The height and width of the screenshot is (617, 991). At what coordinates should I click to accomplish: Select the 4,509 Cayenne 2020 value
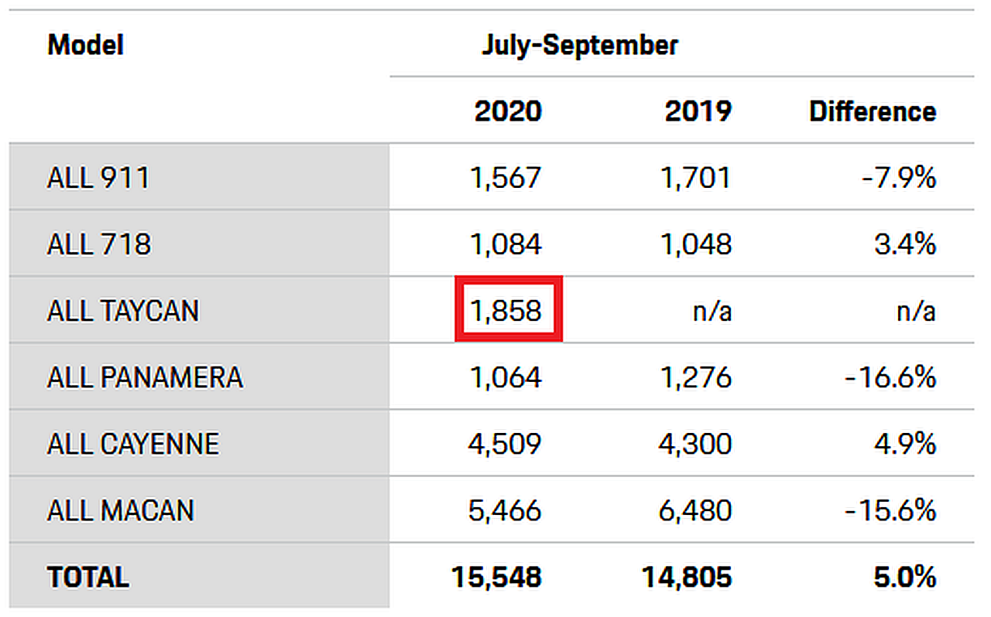point(505,444)
